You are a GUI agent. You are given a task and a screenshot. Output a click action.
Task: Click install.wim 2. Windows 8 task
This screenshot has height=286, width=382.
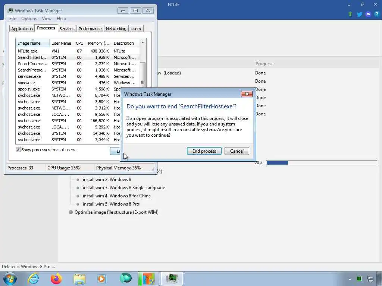point(107,179)
